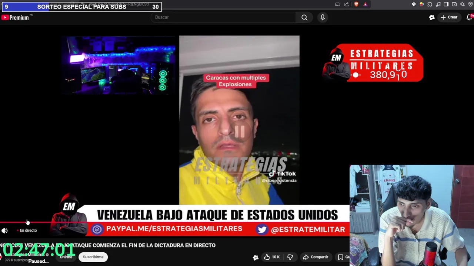This screenshot has height=266, width=474.
Task: Open the Estrategias Militares channel name
Action: [24, 255]
